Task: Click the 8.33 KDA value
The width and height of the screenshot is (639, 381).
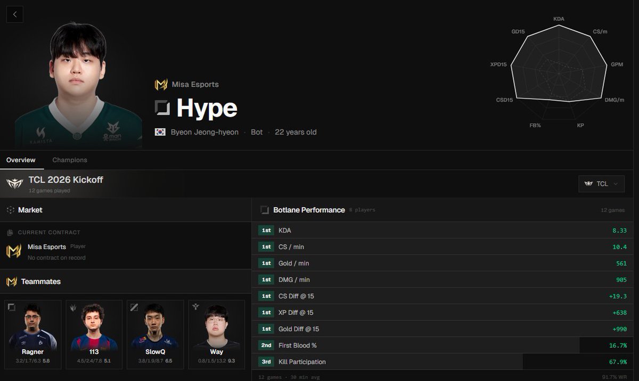Action: pos(619,230)
